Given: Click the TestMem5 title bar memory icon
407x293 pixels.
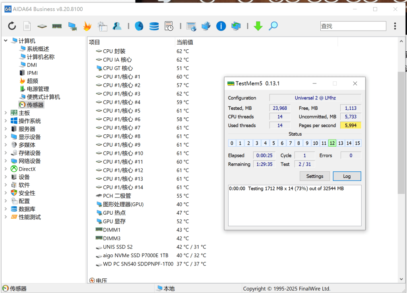Looking at the screenshot, I should tap(231, 83).
